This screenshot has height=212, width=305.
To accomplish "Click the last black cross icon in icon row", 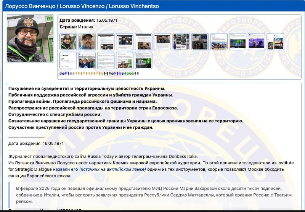I will 138,74.
